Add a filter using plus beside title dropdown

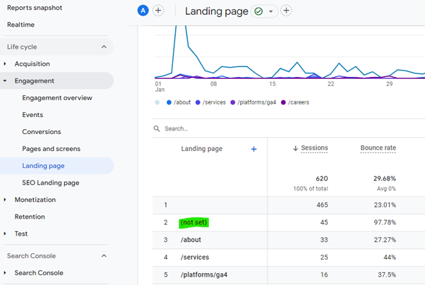pyautogui.click(x=286, y=11)
